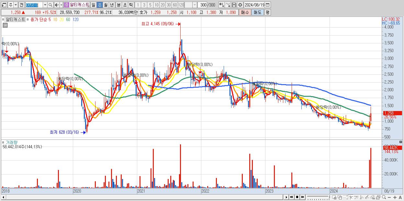Open the calendar date picker icon
404x201 pixels.
coord(267,5)
